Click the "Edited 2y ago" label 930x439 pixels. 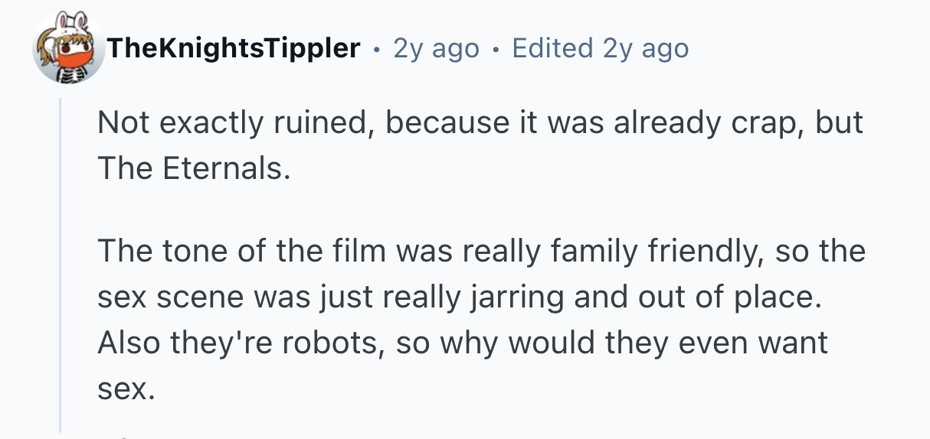600,49
